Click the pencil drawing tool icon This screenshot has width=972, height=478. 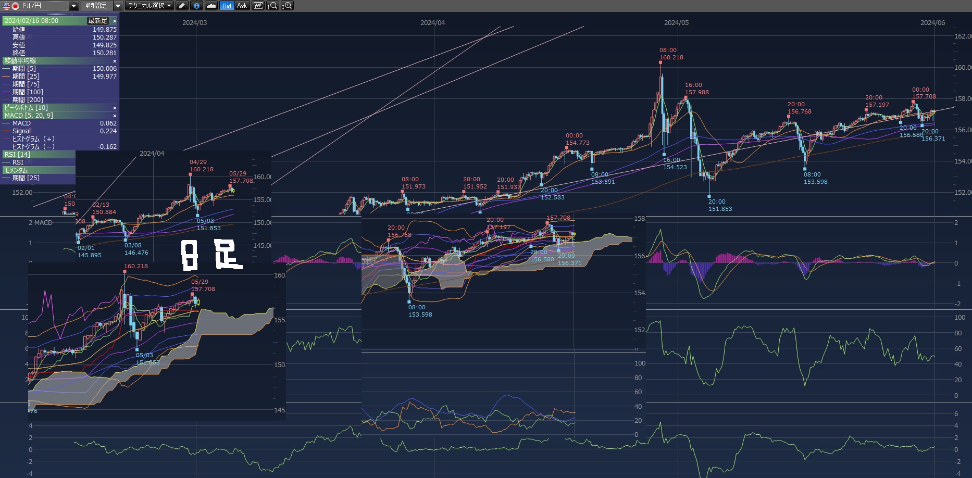pos(181,6)
